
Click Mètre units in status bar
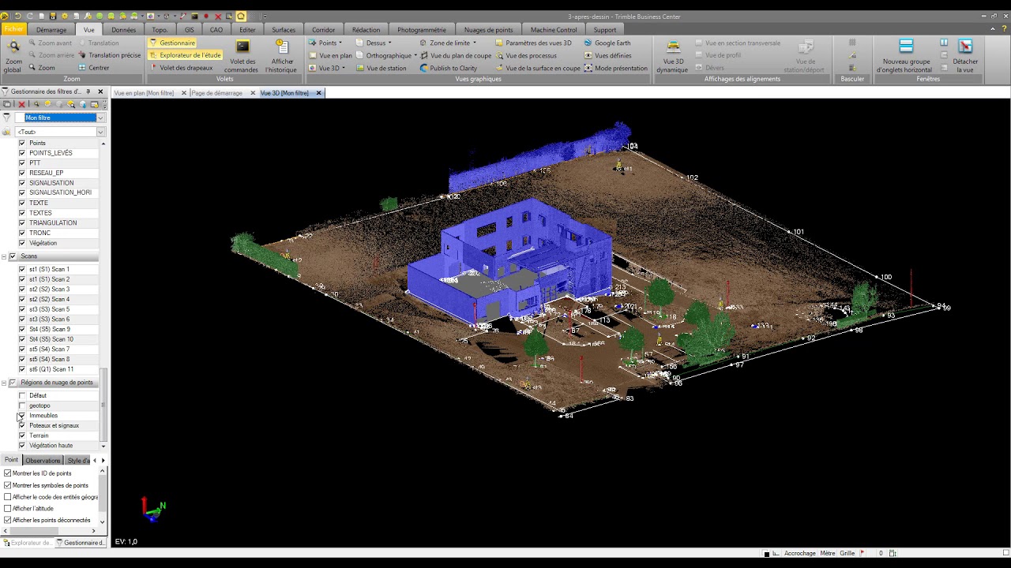coord(828,553)
